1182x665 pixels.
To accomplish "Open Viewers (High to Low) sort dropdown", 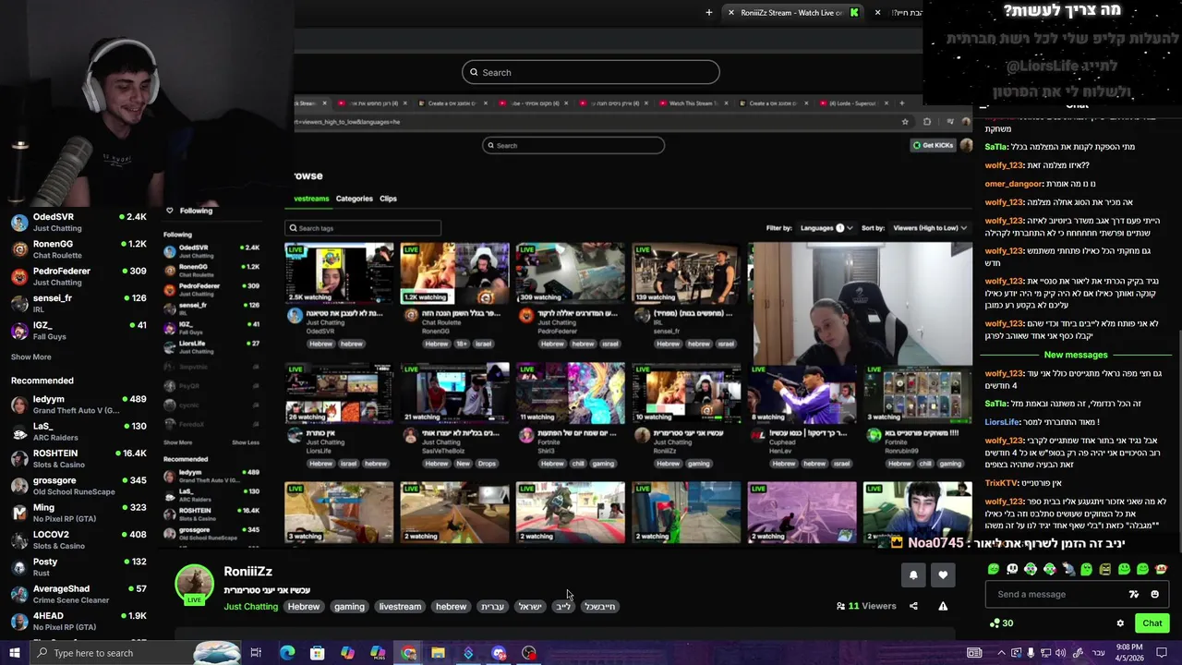I will click(930, 227).
